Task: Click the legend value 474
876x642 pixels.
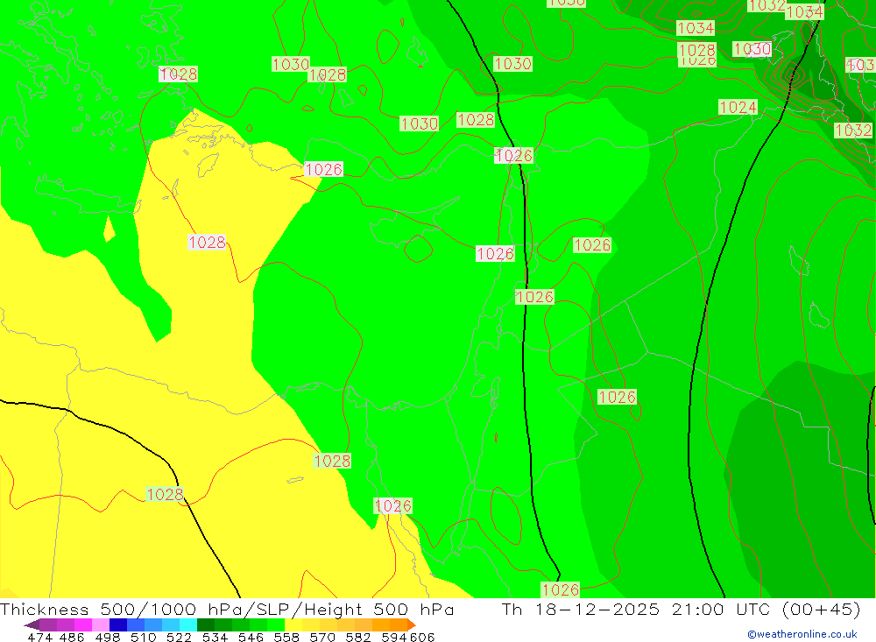Action: pos(39,637)
